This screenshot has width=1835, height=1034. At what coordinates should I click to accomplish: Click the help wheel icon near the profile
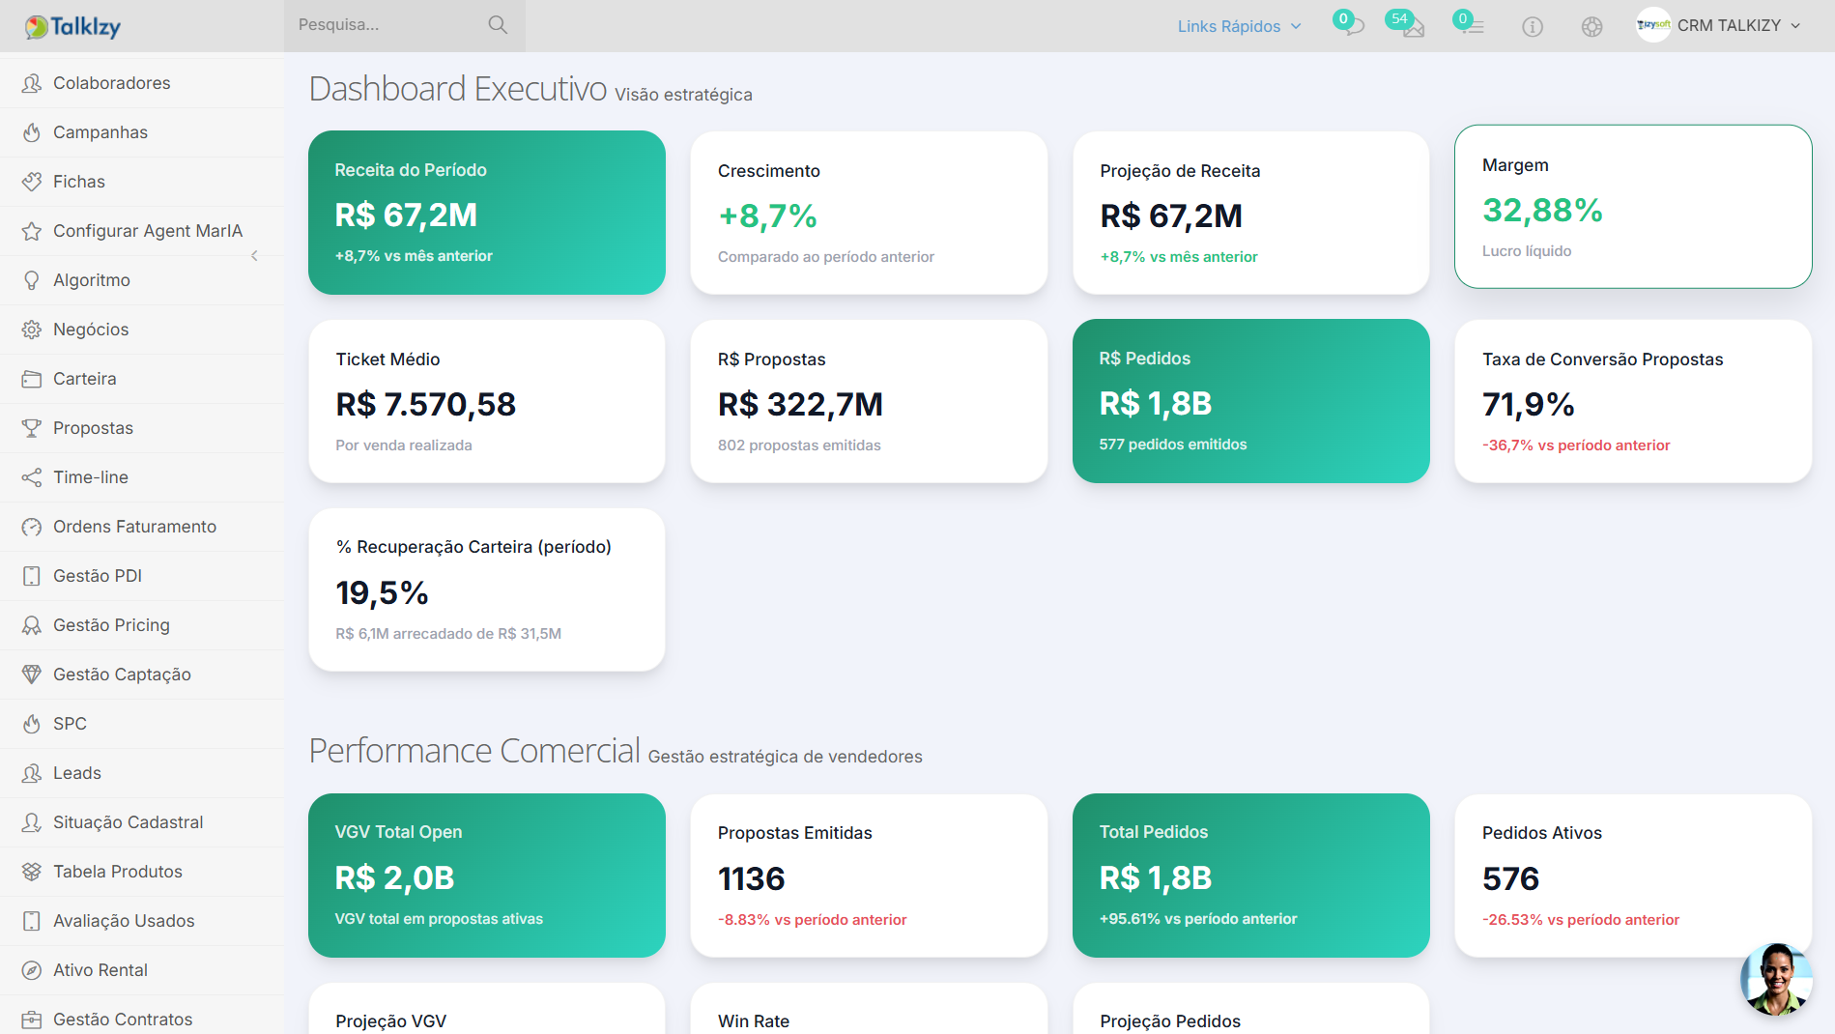coord(1592,26)
